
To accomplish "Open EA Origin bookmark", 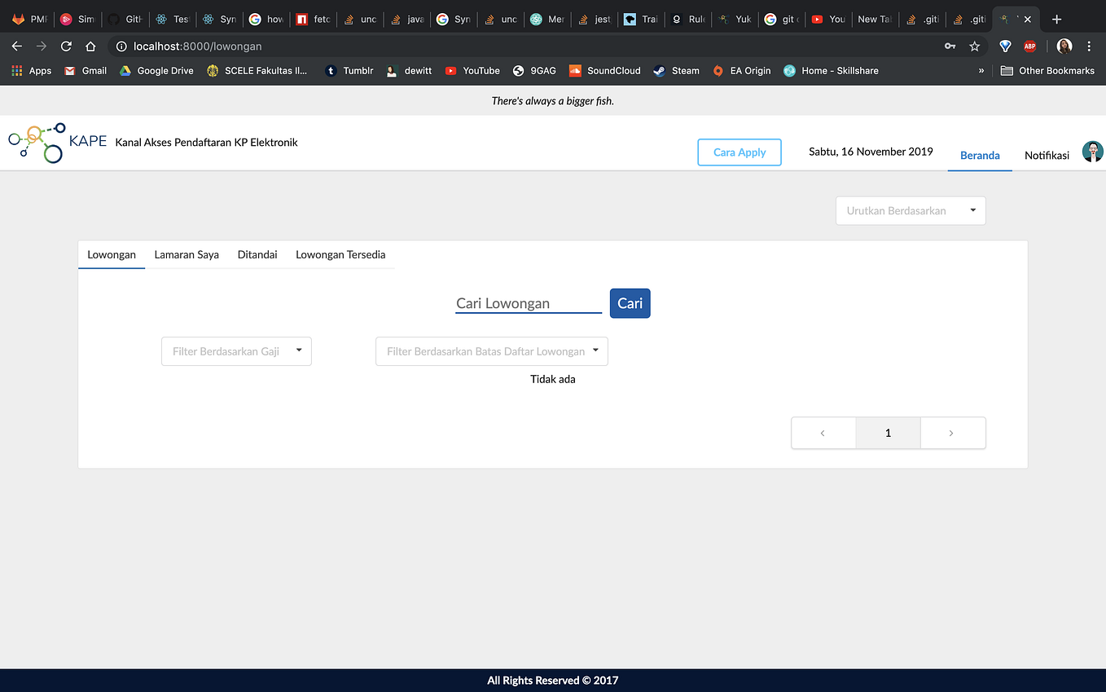I will pos(741,71).
